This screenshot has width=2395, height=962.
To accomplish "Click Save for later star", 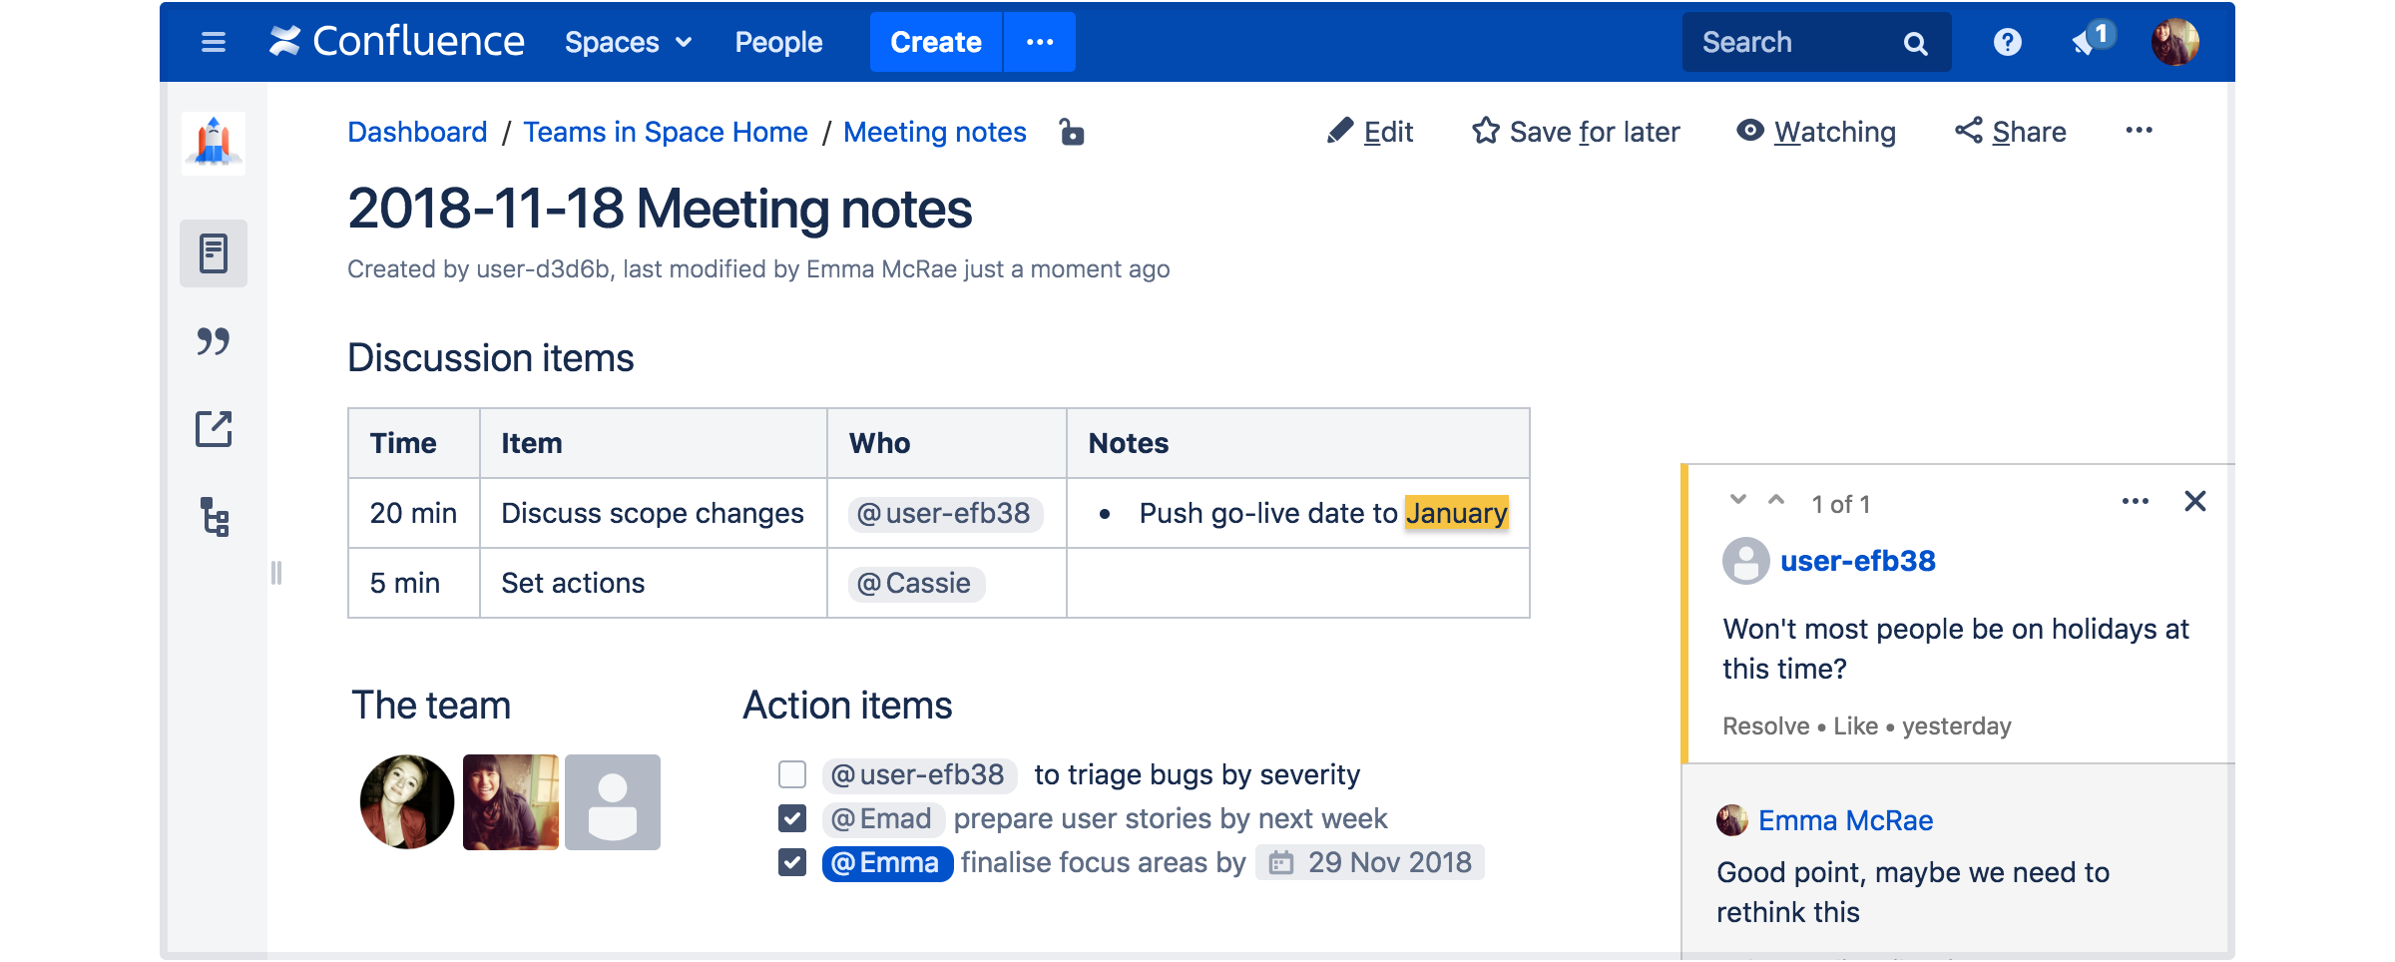I will pos(1576,132).
